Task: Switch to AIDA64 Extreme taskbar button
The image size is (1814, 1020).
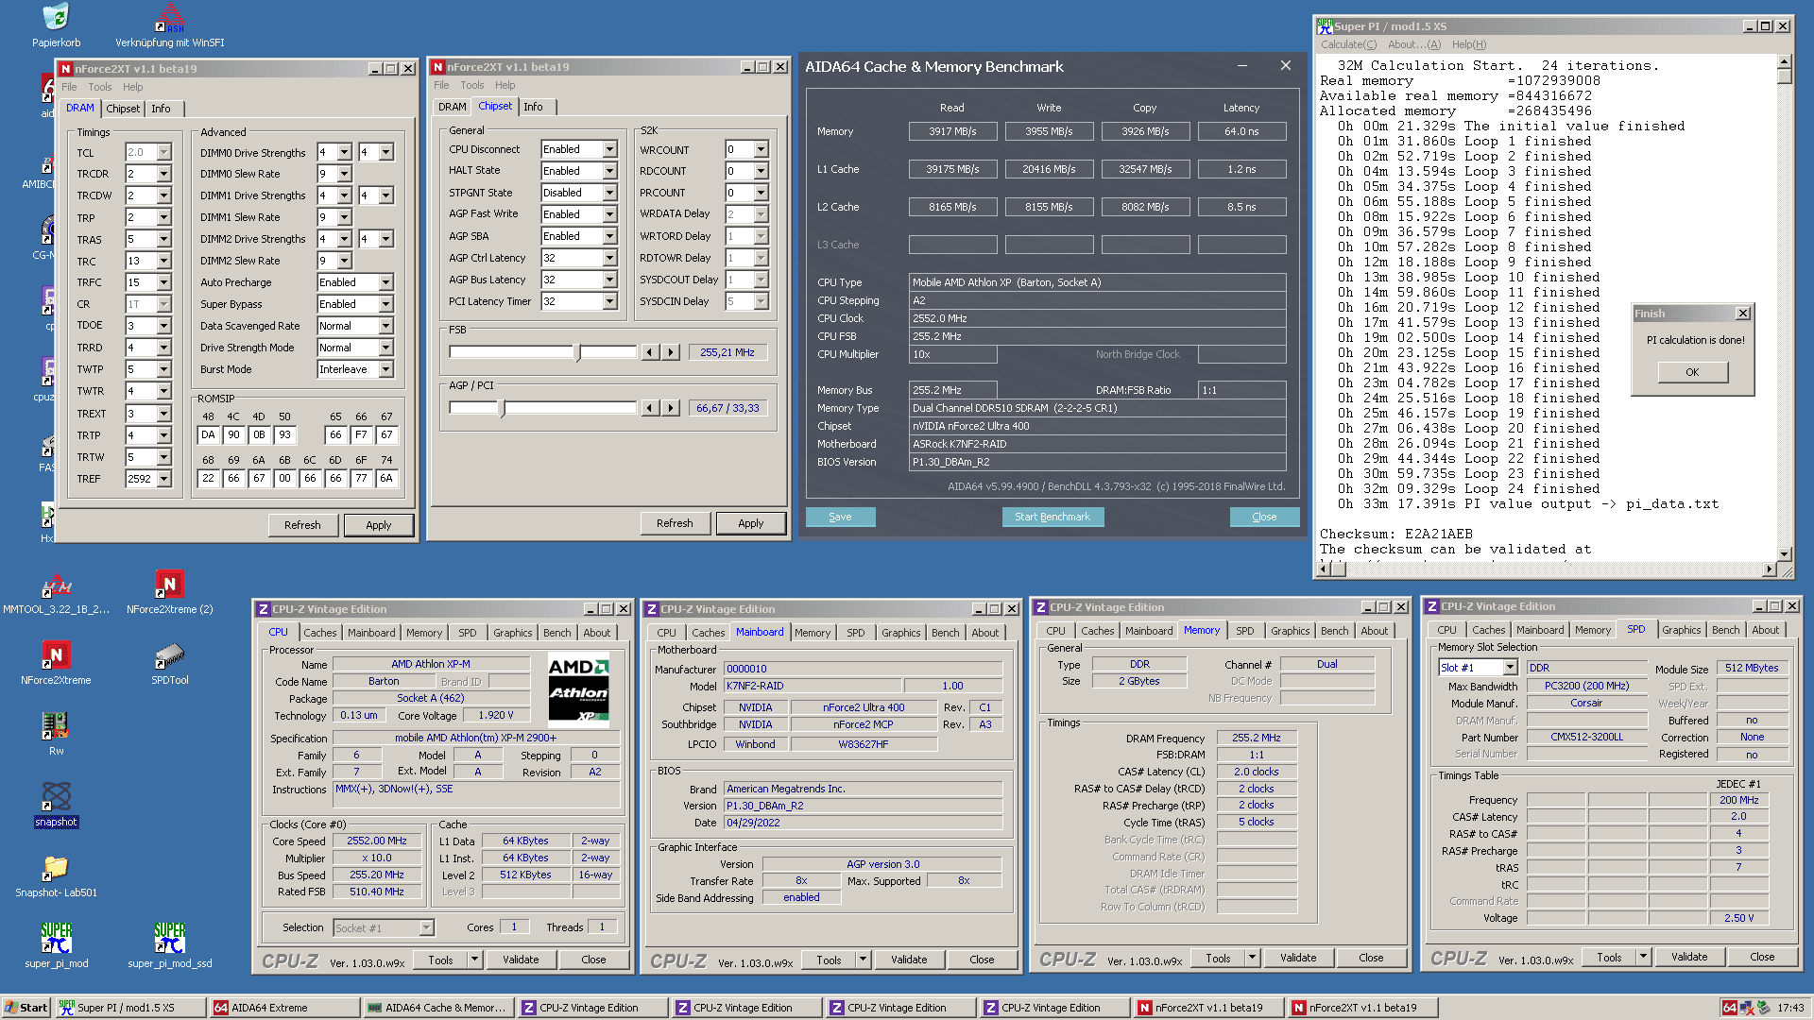Action: click(283, 1008)
